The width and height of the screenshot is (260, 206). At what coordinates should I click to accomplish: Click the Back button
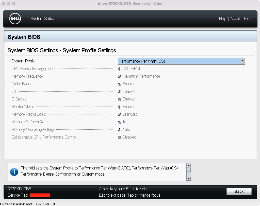[239, 192]
